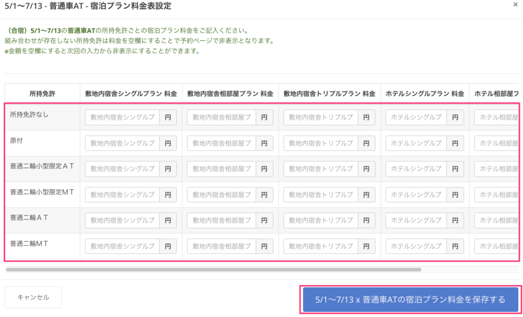The width and height of the screenshot is (523, 317).
Task: Close the 宿泊プラン料金表設定 dialog with ×
Action: [515, 4]
